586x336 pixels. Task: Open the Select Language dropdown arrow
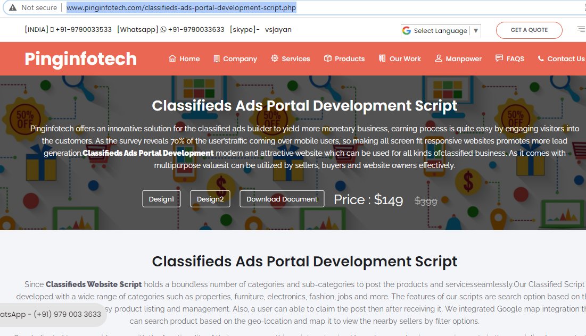point(476,31)
